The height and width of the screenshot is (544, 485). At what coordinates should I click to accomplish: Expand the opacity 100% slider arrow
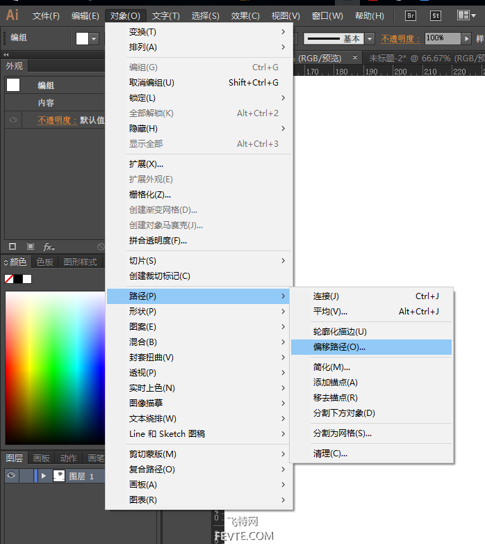pyautogui.click(x=466, y=38)
